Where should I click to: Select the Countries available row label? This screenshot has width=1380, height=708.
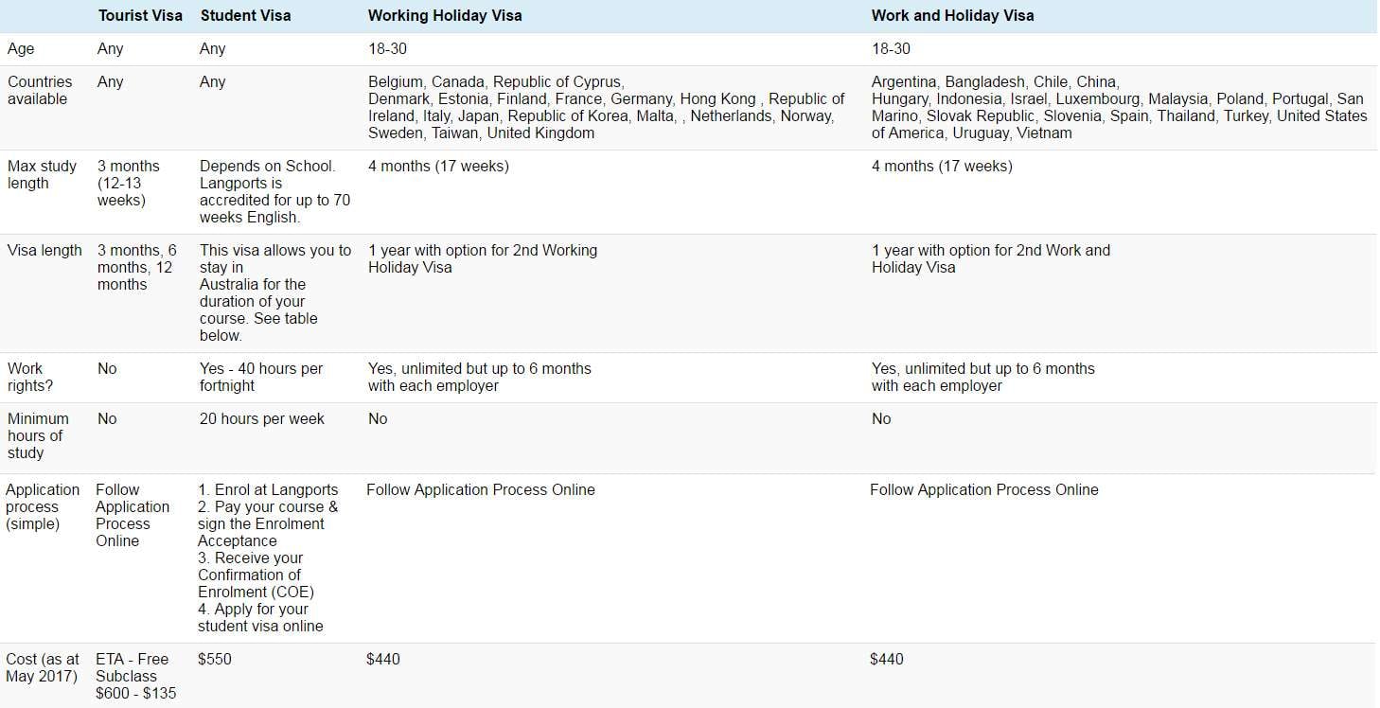(40, 90)
